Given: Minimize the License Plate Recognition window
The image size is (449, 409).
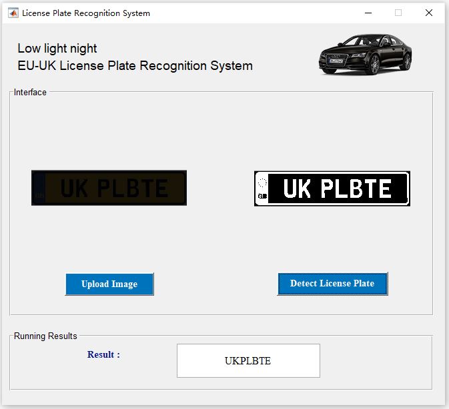Looking at the screenshot, I should click(368, 13).
